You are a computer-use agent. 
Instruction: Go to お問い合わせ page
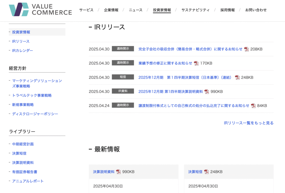click(x=256, y=10)
